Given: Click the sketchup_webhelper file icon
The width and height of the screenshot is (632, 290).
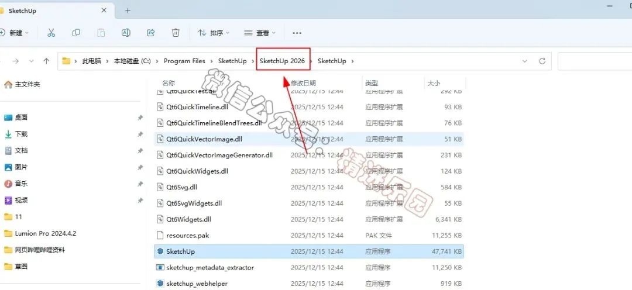Looking at the screenshot, I should (x=160, y=284).
